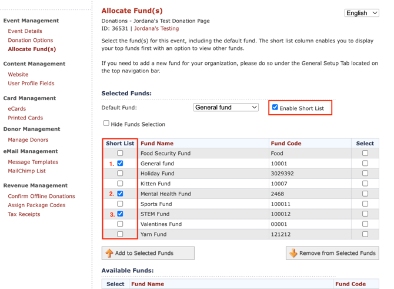Viewport: 394px width, 289px height.
Task: Check the Hide Funds Selection checkbox
Action: coord(106,123)
